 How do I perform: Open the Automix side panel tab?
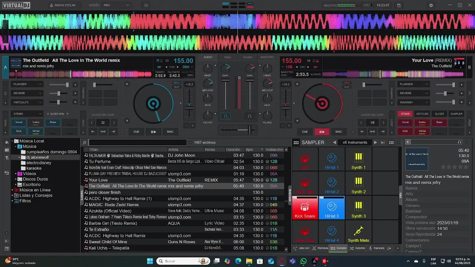(x=358, y=248)
